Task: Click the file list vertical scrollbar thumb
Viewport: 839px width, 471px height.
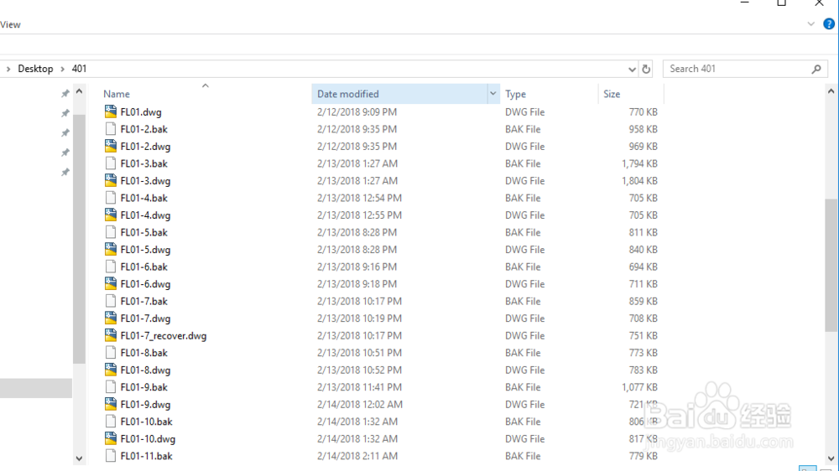Action: pos(831,265)
